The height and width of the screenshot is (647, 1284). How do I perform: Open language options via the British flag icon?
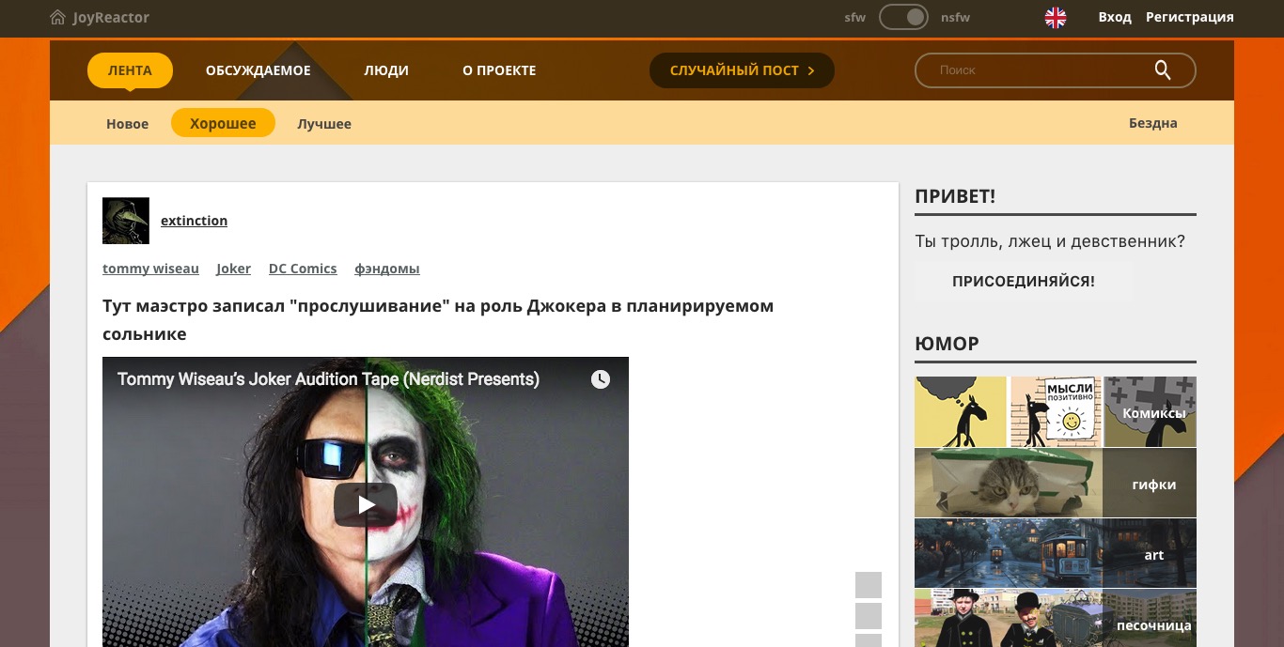tap(1055, 17)
